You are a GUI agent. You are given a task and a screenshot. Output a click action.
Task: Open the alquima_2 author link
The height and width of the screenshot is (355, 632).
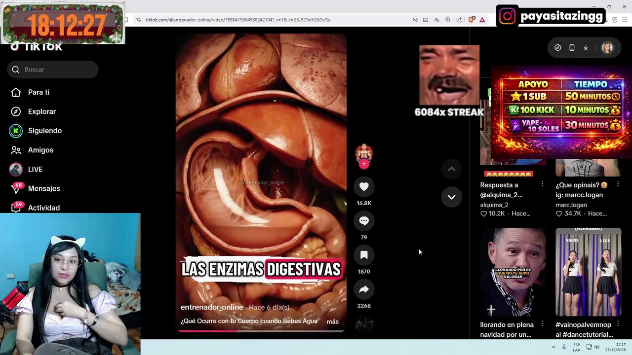coord(494,205)
